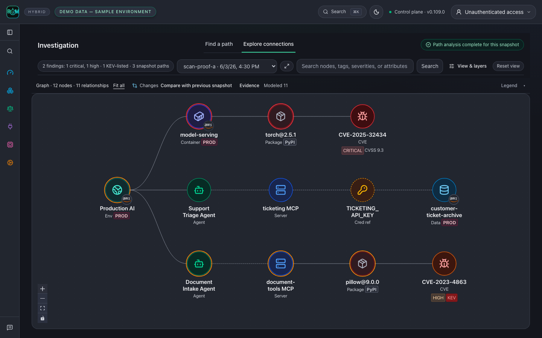Click the Reset view button
The width and height of the screenshot is (542, 338).
click(508, 66)
